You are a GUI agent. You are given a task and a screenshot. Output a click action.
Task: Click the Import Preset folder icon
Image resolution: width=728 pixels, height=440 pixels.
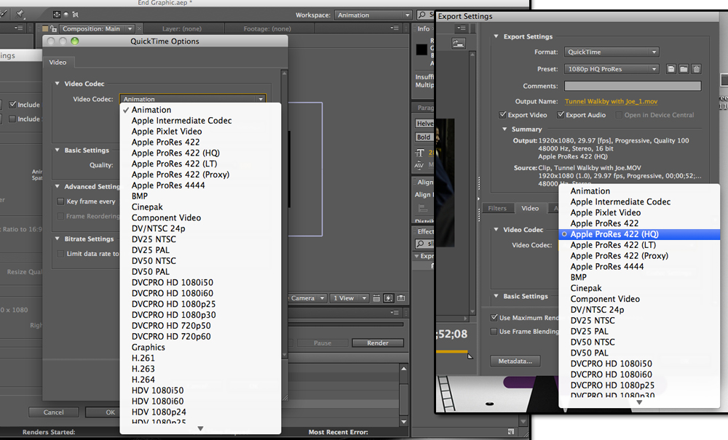pyautogui.click(x=684, y=69)
